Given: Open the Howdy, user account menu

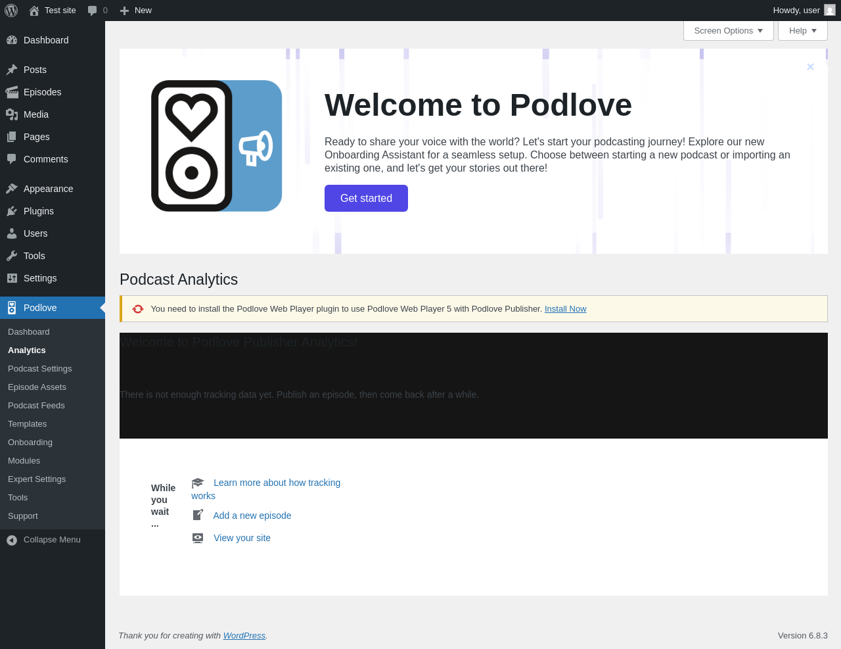Looking at the screenshot, I should (804, 11).
